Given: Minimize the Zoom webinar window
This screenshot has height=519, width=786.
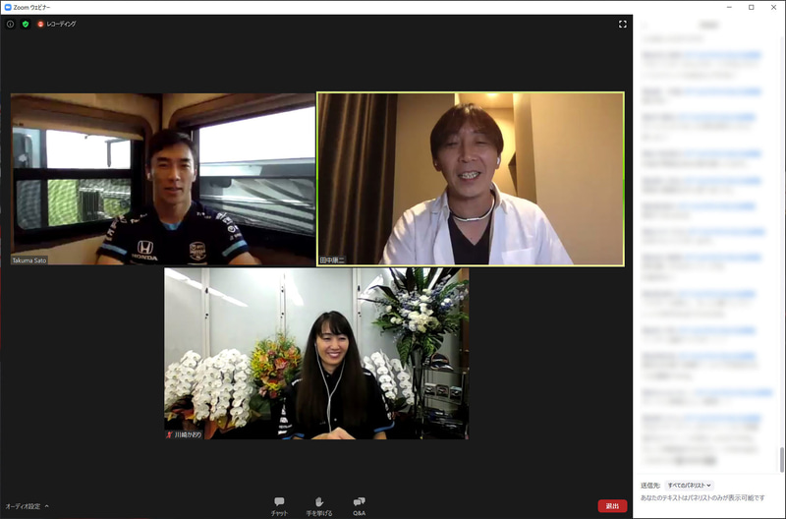Looking at the screenshot, I should click(x=729, y=8).
